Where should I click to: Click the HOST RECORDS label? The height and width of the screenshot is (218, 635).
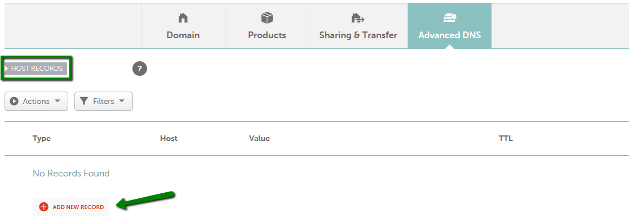pyautogui.click(x=37, y=68)
